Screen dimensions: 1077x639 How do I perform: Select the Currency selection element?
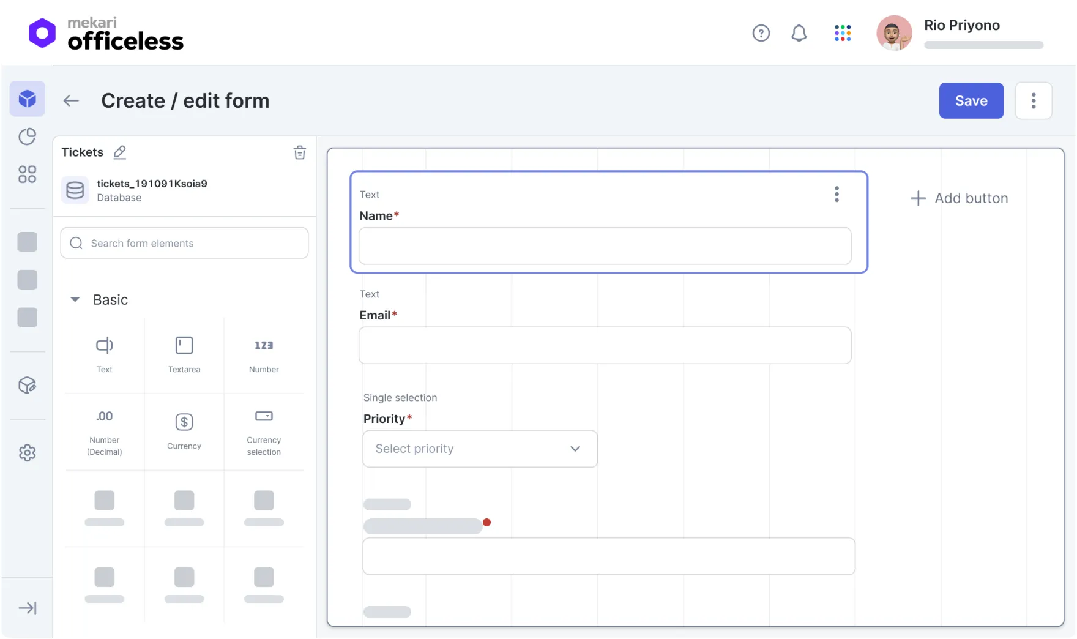pyautogui.click(x=264, y=431)
